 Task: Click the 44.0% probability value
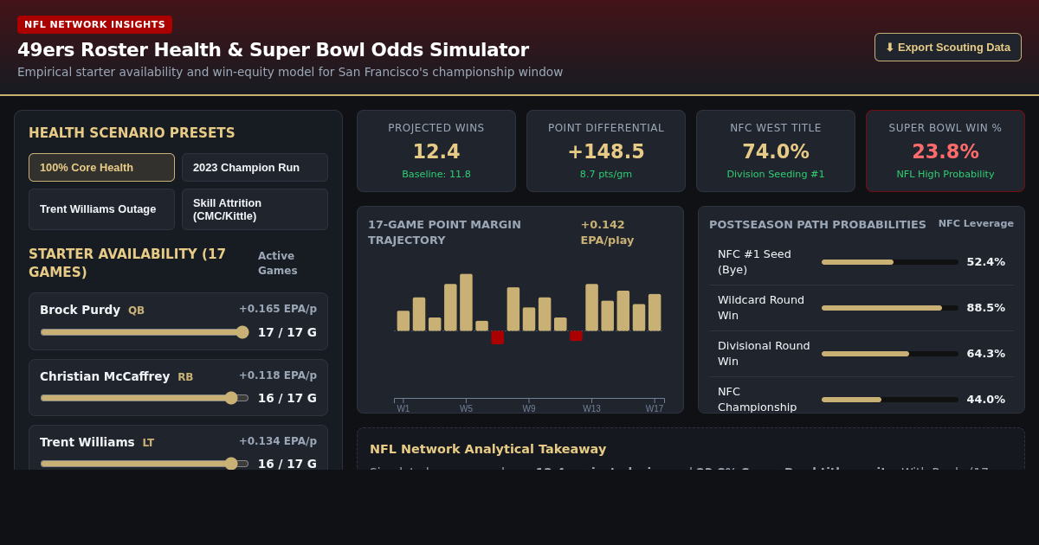click(x=986, y=400)
